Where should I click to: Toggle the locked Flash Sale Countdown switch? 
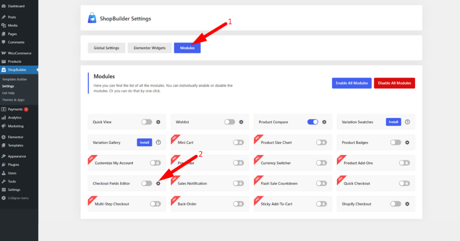coord(322,183)
